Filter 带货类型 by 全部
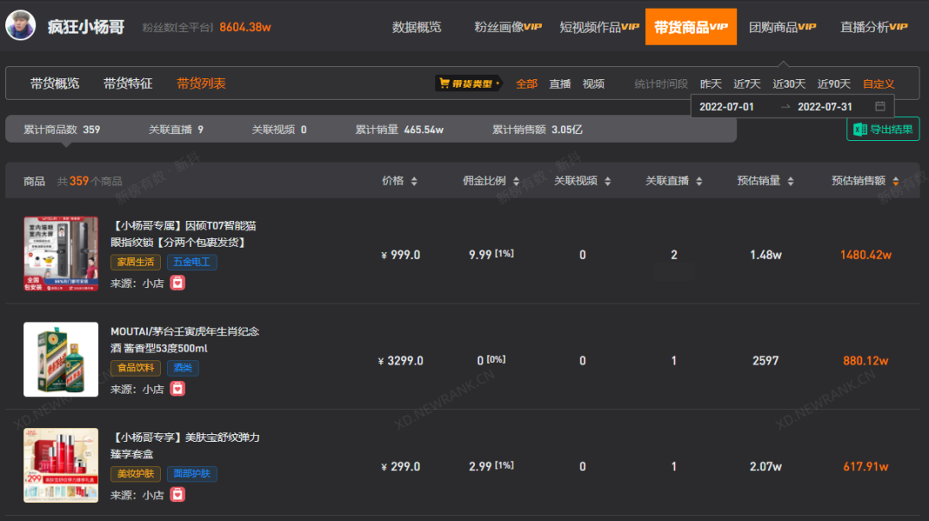The image size is (929, 521). pos(526,84)
